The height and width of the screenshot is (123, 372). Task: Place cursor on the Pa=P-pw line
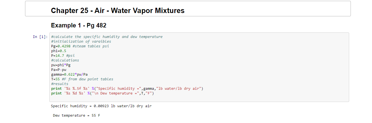point(58,70)
